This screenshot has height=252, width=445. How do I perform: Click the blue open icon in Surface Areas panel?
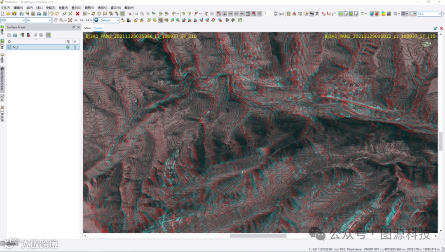tap(15, 35)
